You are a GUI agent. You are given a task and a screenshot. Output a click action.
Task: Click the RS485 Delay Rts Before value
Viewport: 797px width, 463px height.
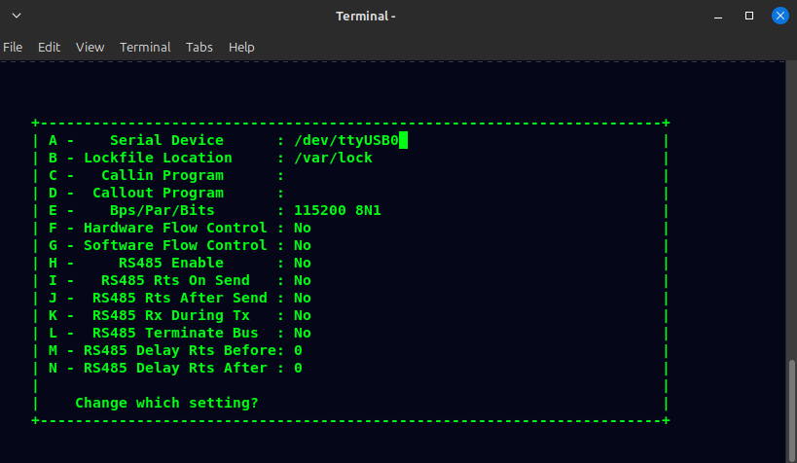(x=298, y=351)
